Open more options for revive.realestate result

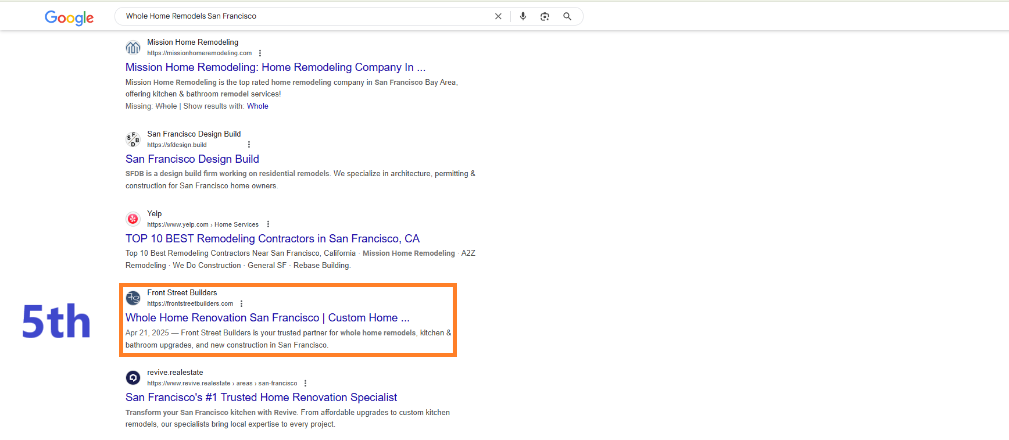(x=305, y=383)
